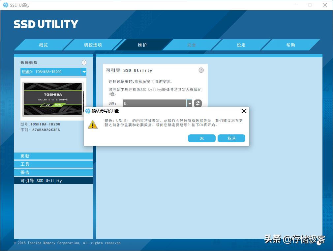Image resolution: width=333 pixels, height=251 pixels.
Task: Switch to the 设定 tab
Action: tap(241, 45)
